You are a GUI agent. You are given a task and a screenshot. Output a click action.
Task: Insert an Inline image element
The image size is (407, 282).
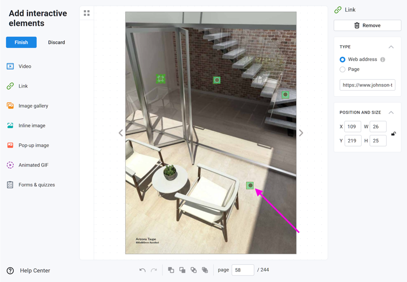[26, 125]
